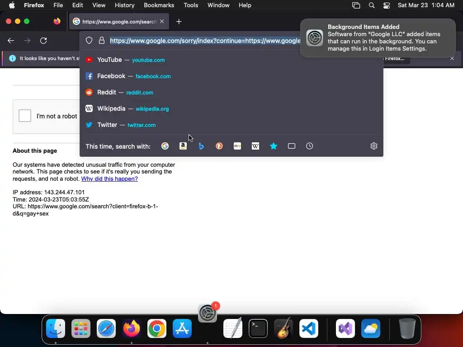Close the Google search tab
The width and height of the screenshot is (463, 347).
tap(162, 21)
